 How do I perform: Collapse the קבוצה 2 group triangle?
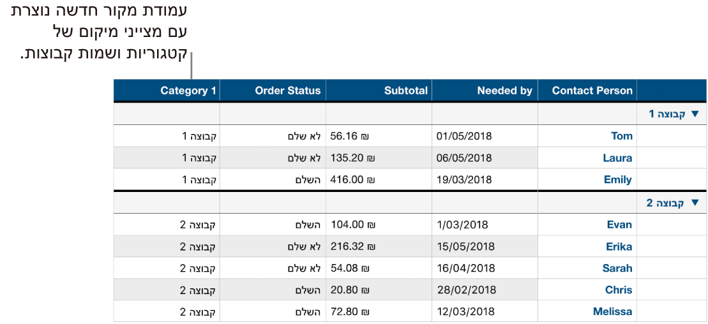[x=695, y=203]
